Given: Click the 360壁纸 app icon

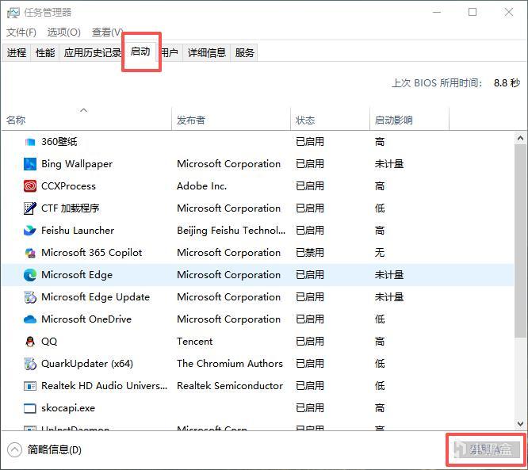Looking at the screenshot, I should (x=30, y=142).
